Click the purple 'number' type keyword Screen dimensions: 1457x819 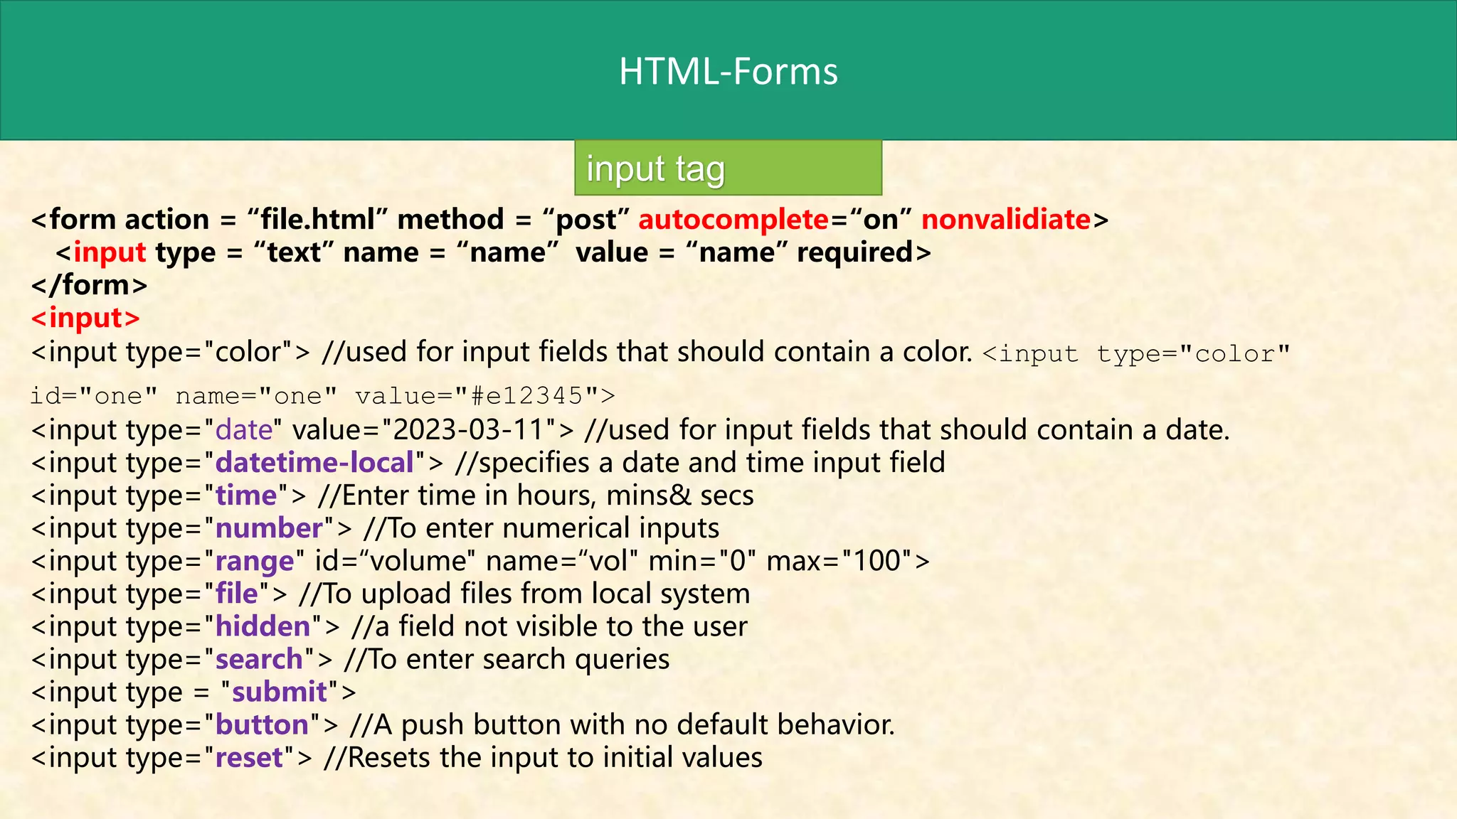coord(270,528)
